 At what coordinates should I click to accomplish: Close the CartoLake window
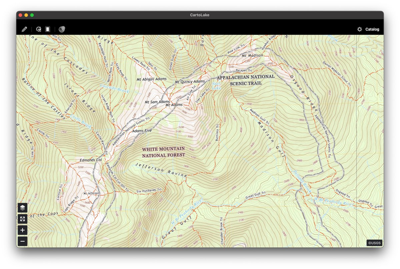tap(20, 15)
